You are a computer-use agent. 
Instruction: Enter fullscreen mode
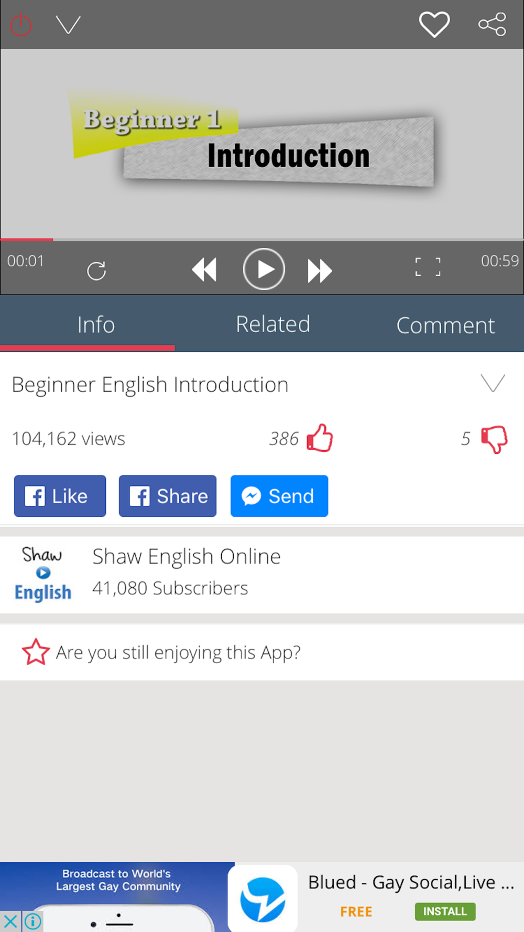click(428, 267)
